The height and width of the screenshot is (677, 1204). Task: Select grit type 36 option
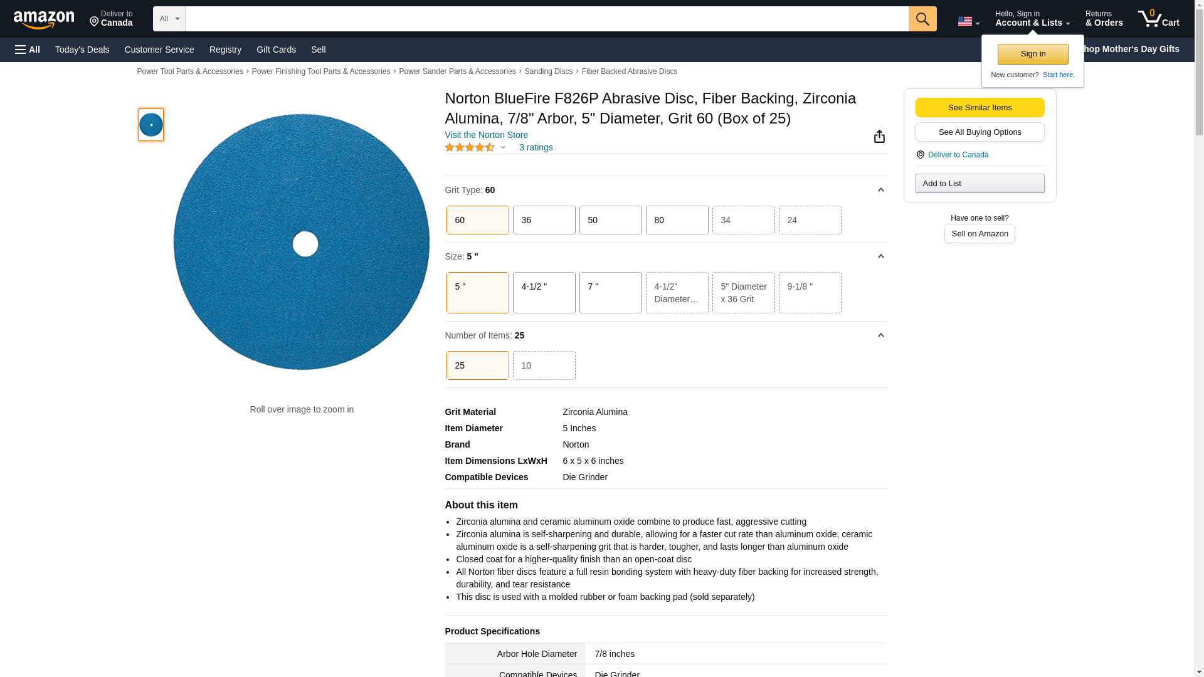[544, 220]
